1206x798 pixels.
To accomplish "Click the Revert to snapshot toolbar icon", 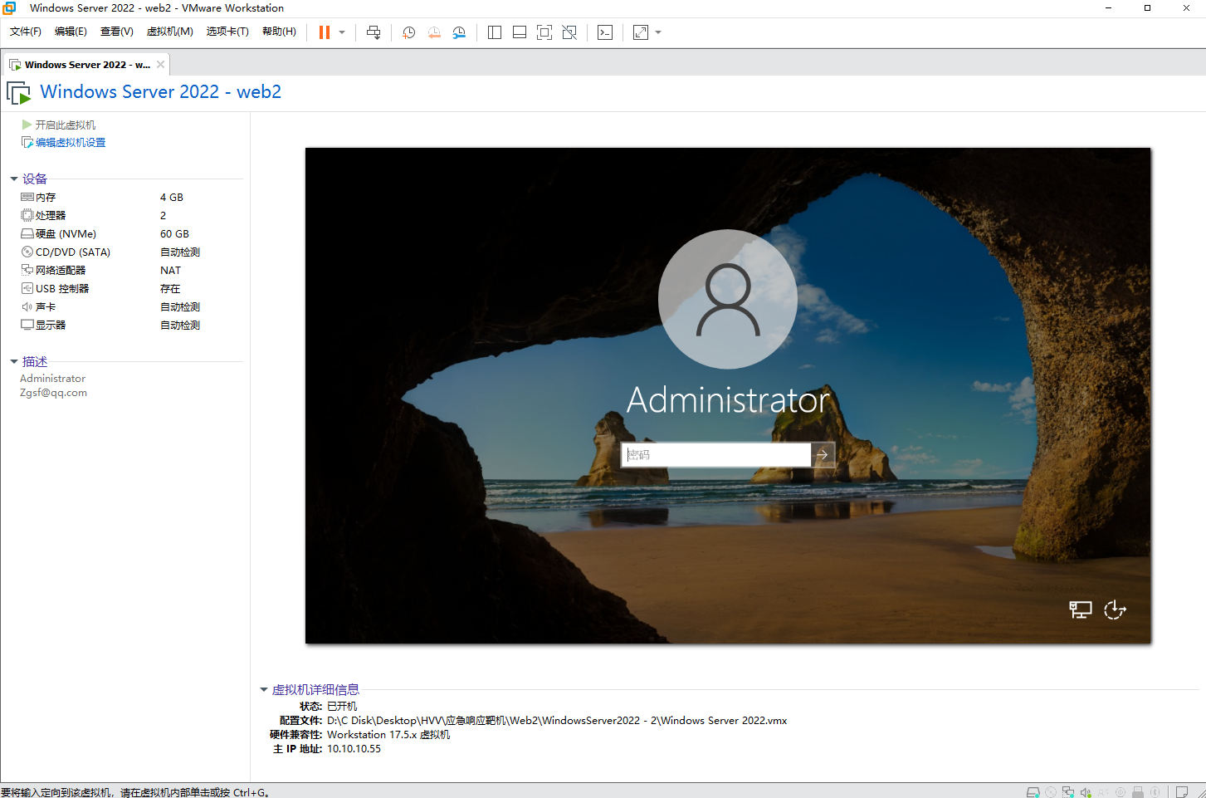I will tap(434, 32).
